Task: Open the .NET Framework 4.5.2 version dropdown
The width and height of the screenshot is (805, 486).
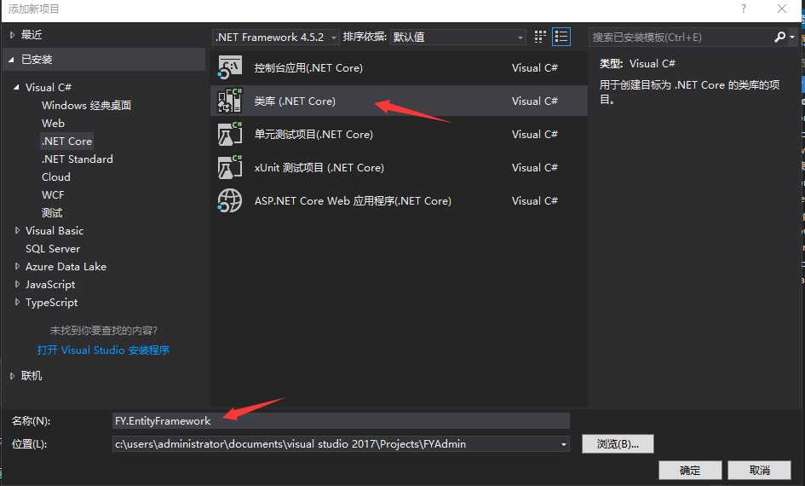Action: coord(276,37)
